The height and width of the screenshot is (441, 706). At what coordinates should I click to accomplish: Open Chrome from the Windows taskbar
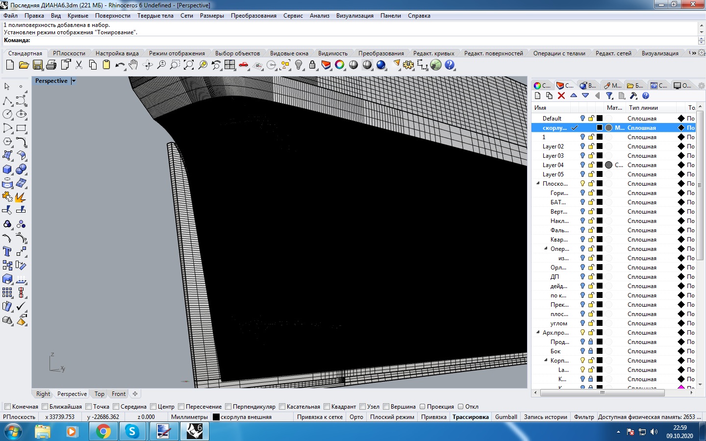pyautogui.click(x=103, y=431)
